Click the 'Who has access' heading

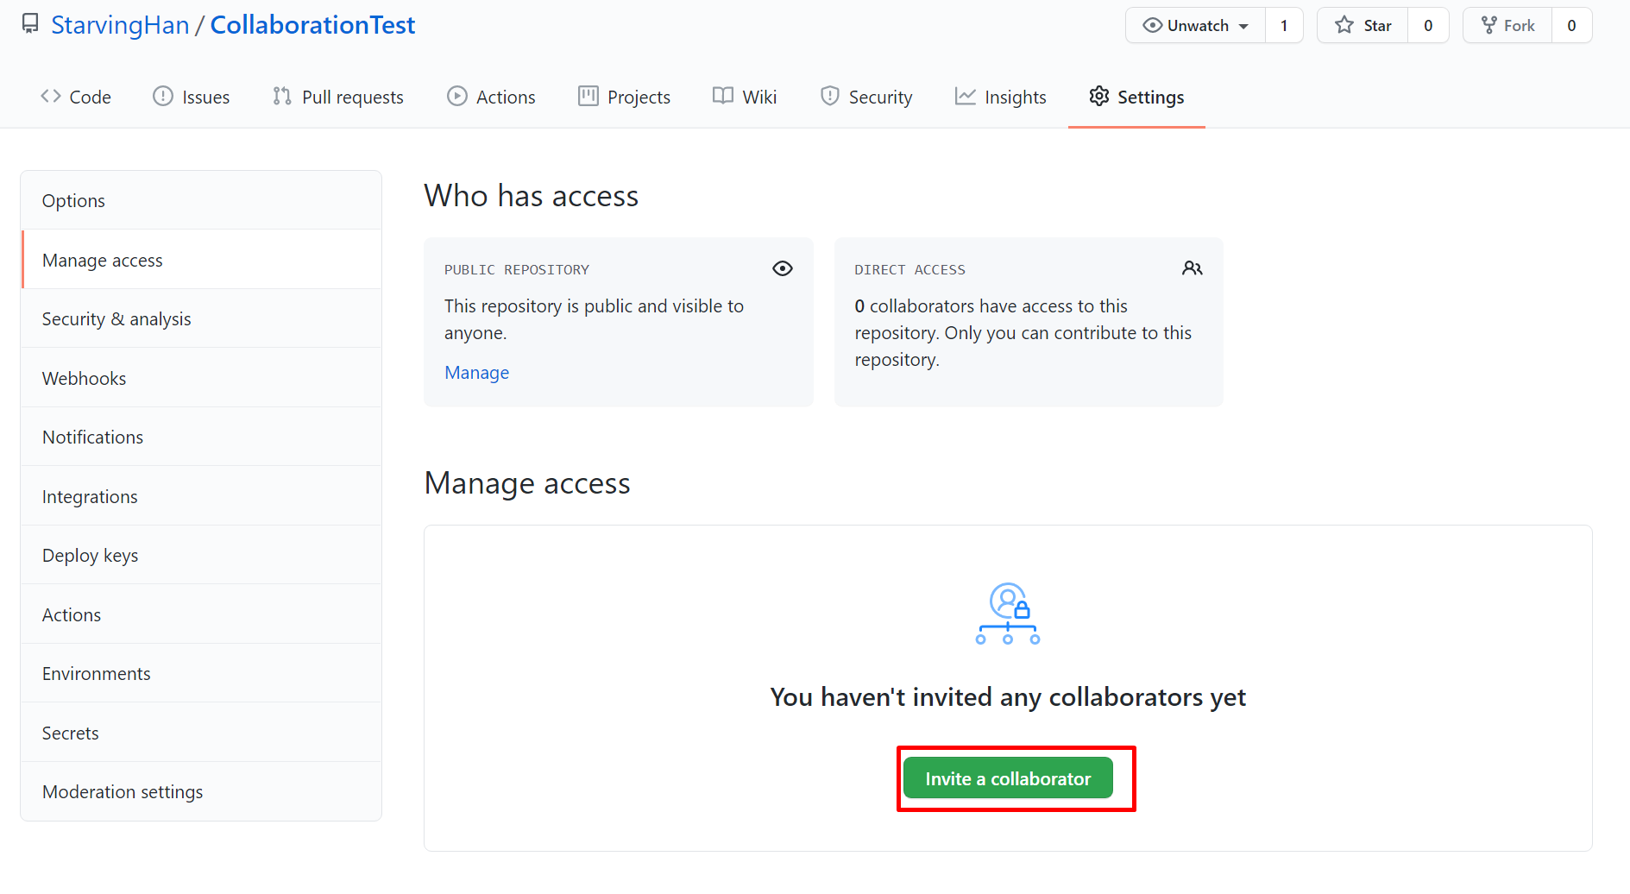point(532,196)
